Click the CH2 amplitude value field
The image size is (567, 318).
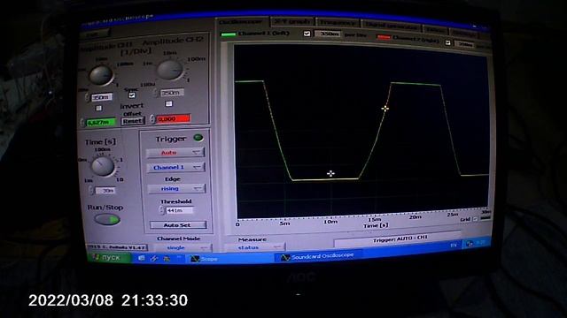172,93
